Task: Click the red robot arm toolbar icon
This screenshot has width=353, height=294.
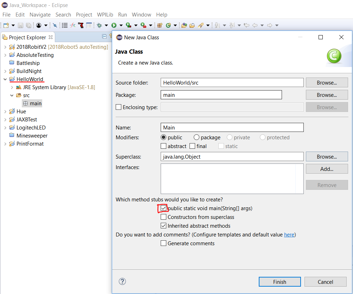Action: coord(81,25)
